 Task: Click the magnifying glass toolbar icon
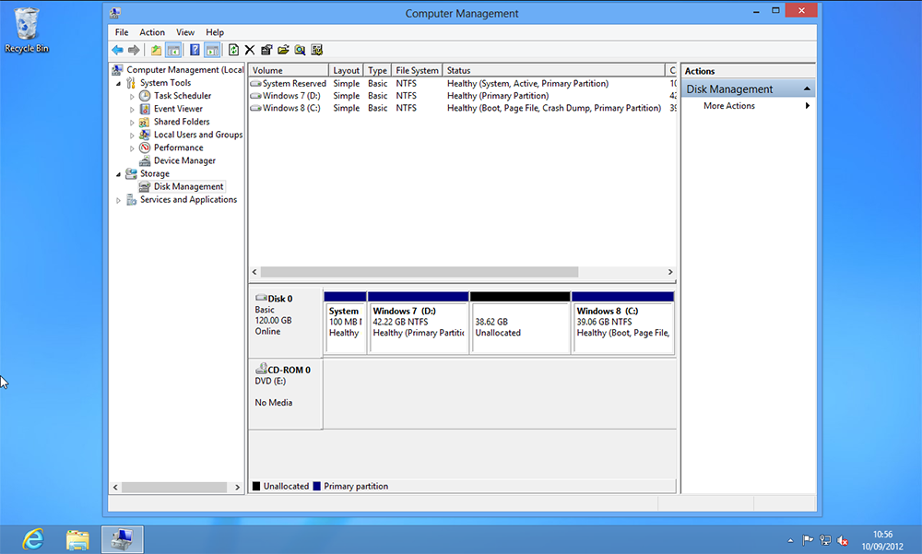[x=300, y=50]
